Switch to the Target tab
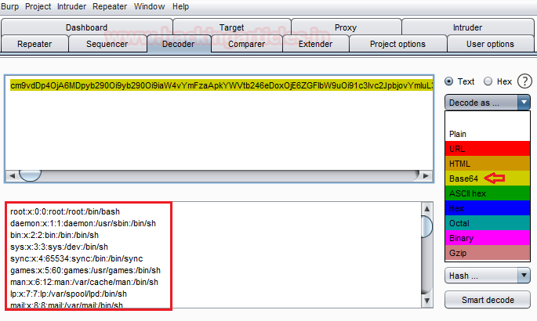 (232, 27)
